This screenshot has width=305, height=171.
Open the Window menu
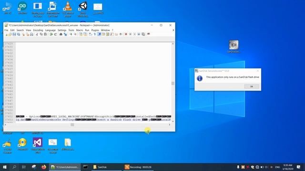tap(105, 30)
